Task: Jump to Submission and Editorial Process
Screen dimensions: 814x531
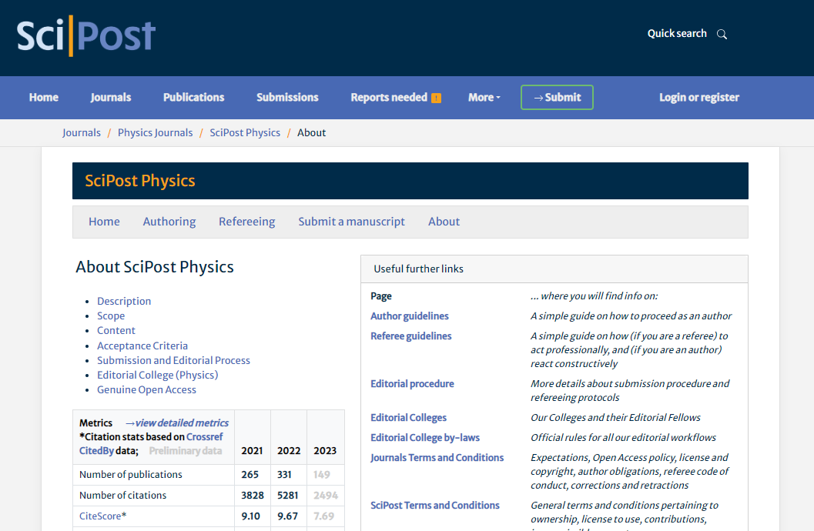Action: coord(173,360)
